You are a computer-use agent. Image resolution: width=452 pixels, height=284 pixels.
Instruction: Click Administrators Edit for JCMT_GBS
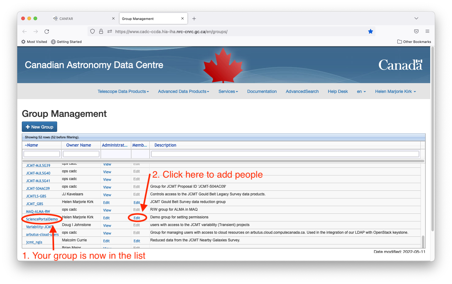coord(106,203)
